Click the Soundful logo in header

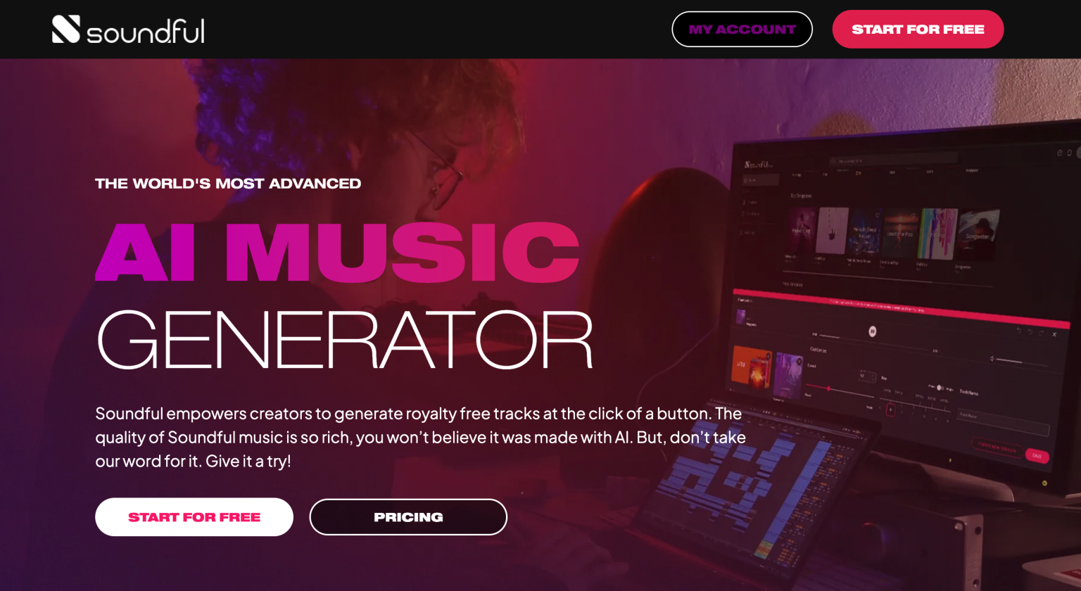[x=128, y=30]
